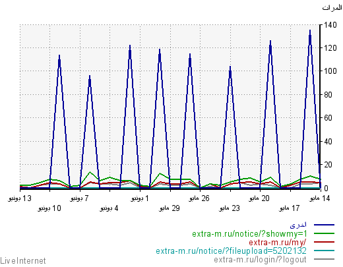Click the blue 'اخرى' legend label

click(x=298, y=225)
